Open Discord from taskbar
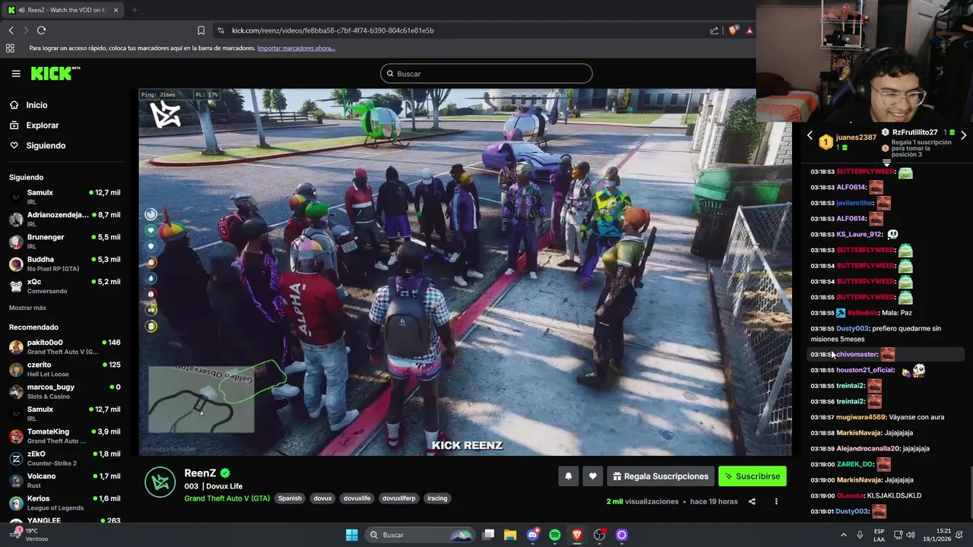973x547 pixels. [x=533, y=535]
